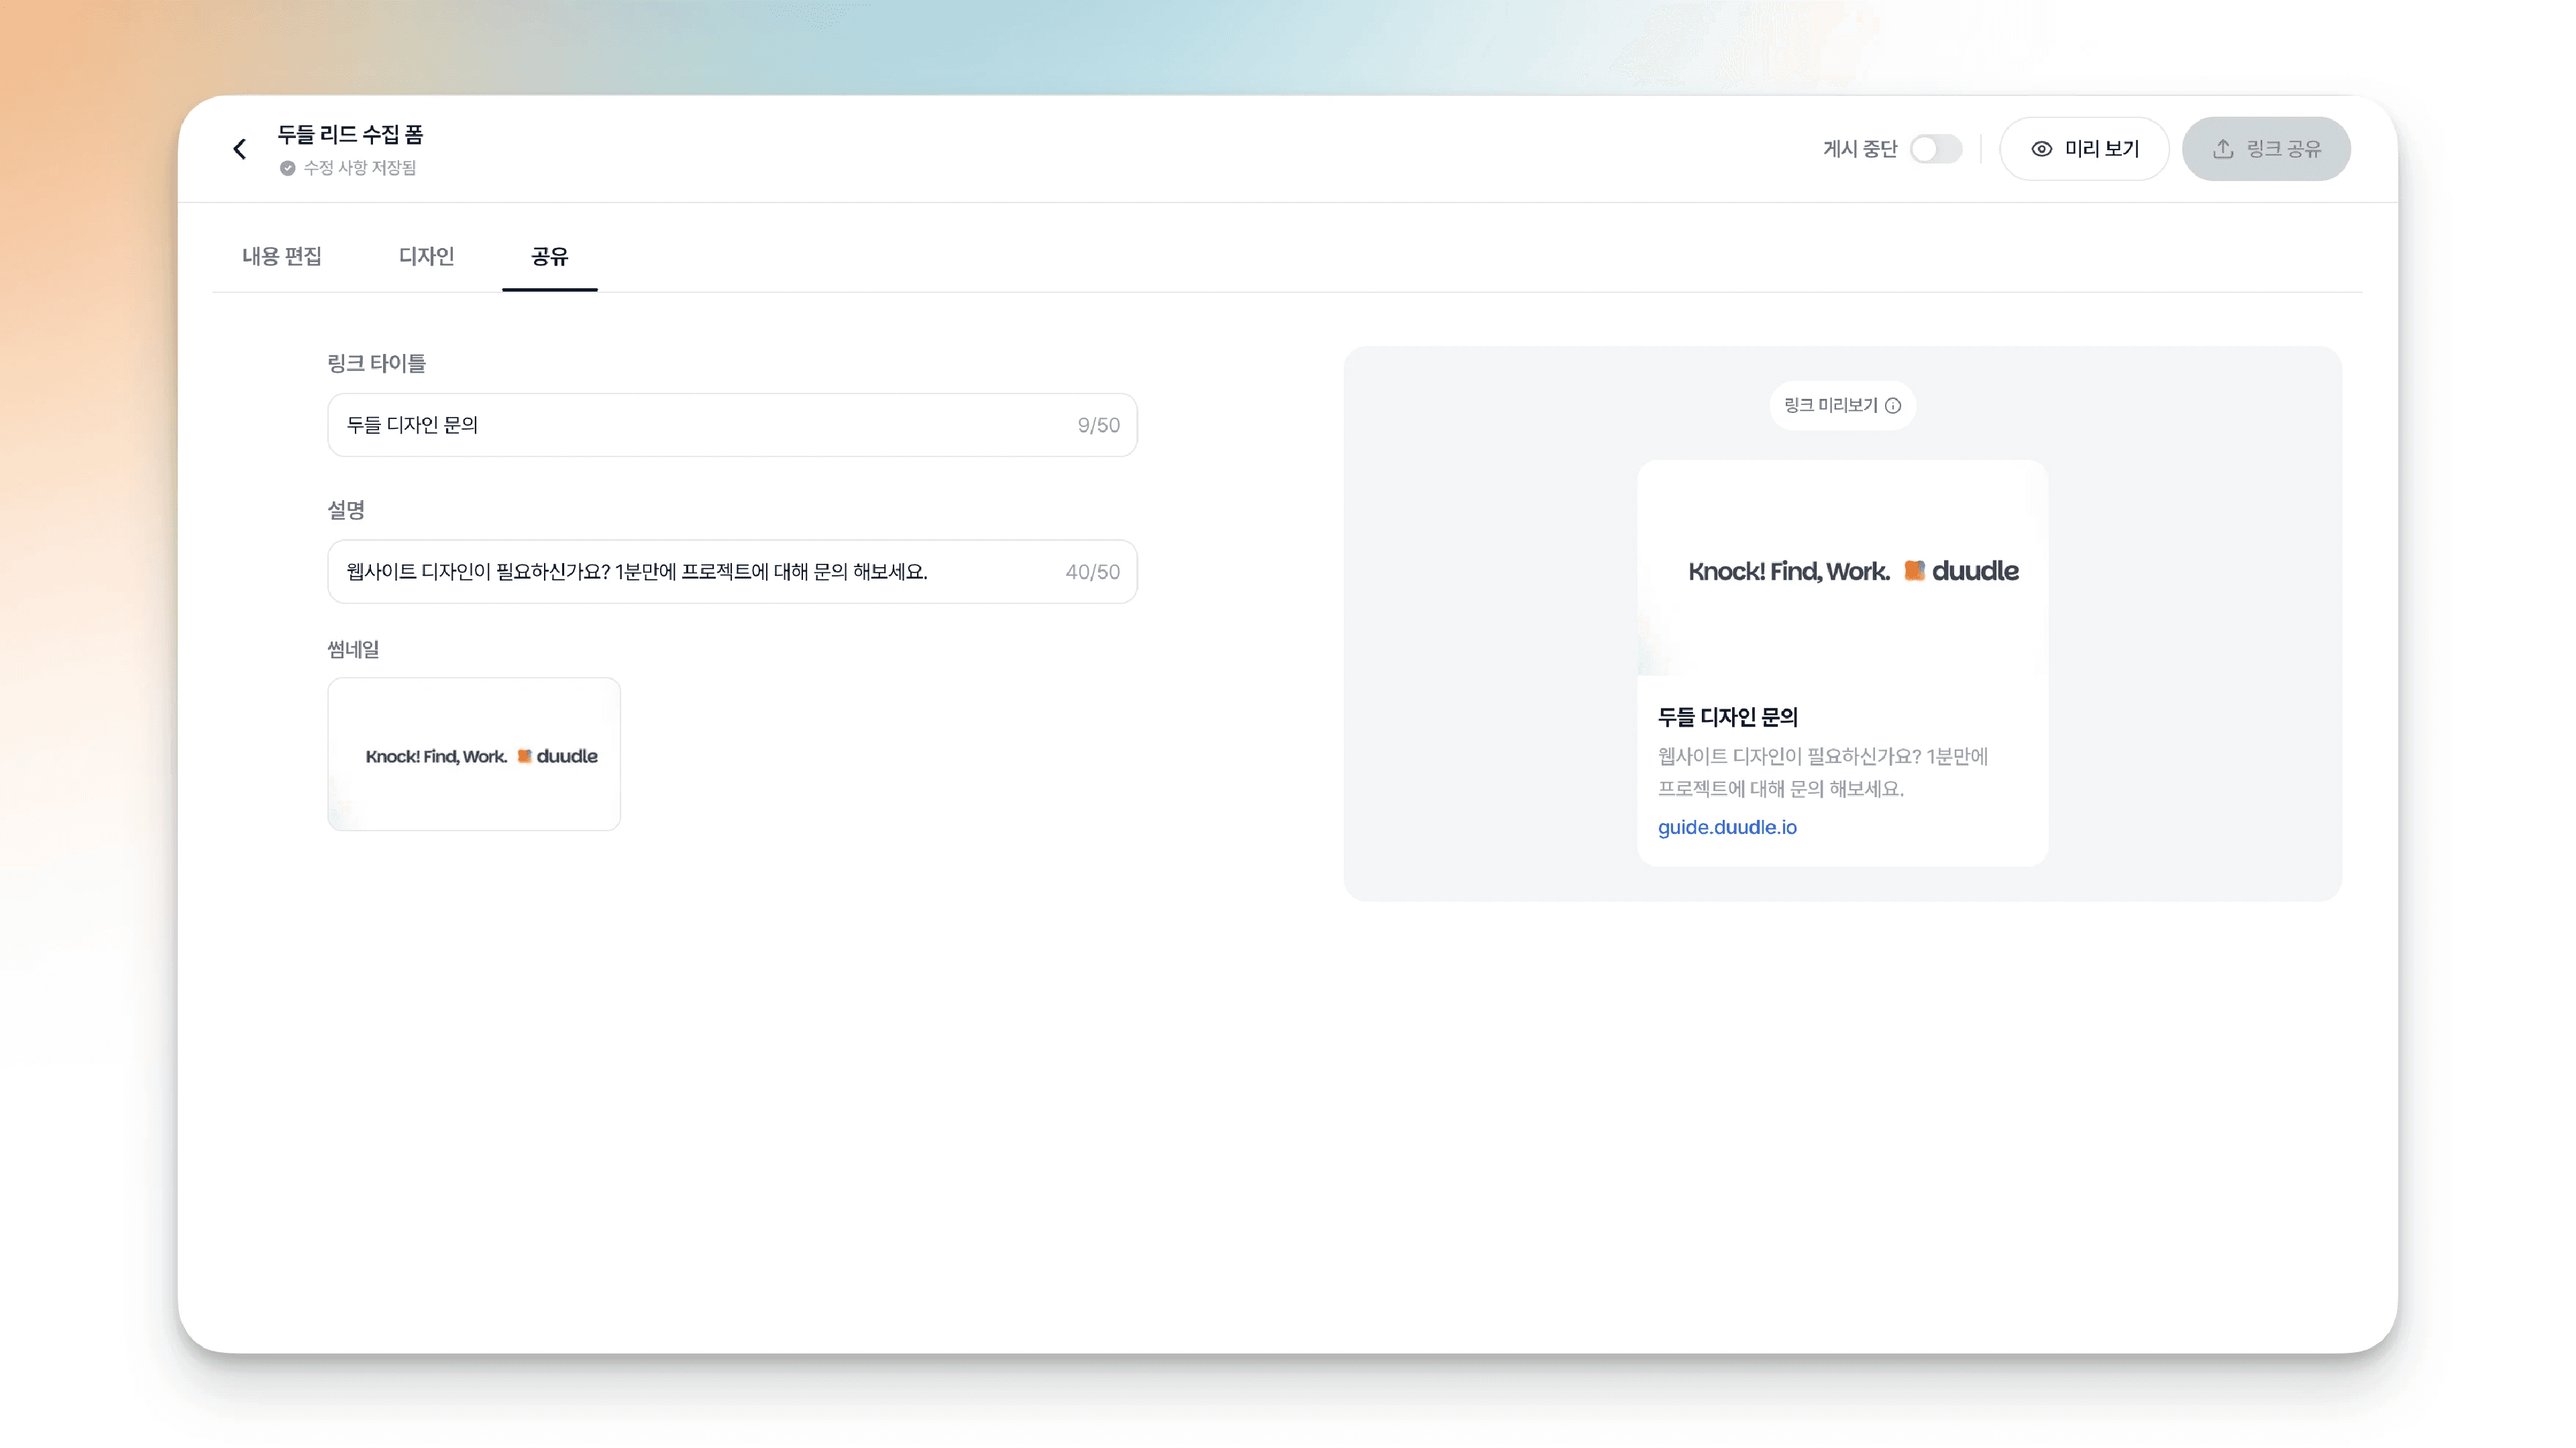This screenshot has height=1448, width=2576.
Task: Click the 40/50 character counter
Action: [x=1092, y=572]
